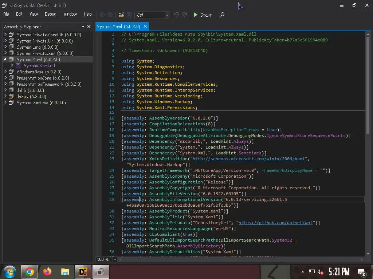This screenshot has width=373, height=279.
Task: Expand the PresentationFramework node
Action: pos(5,84)
